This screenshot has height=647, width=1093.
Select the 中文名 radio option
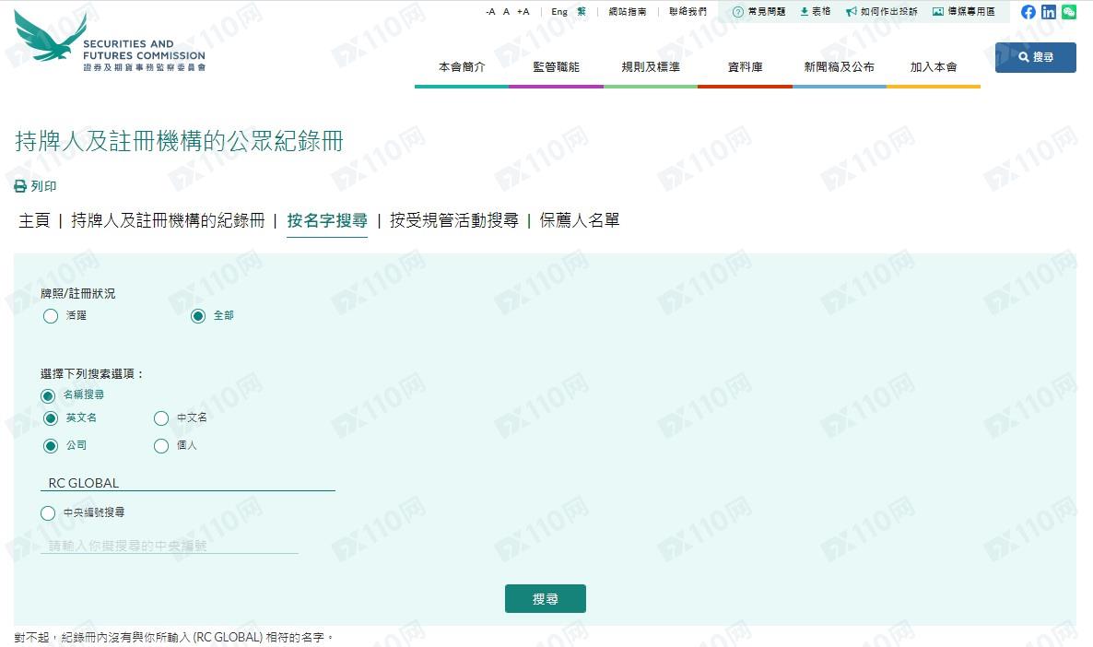(x=161, y=418)
